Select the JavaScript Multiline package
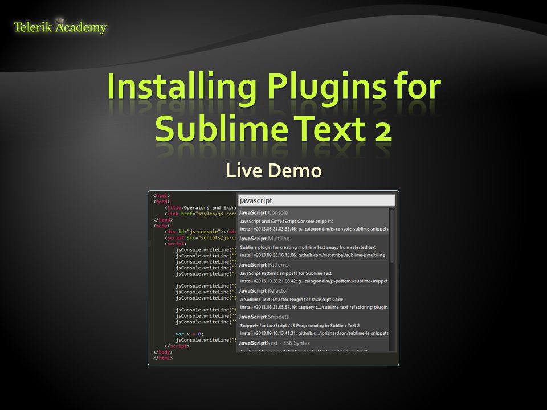This screenshot has height=410, width=547. (313, 247)
